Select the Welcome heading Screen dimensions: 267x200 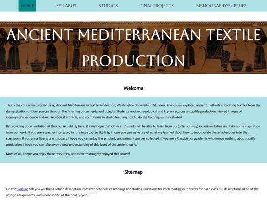point(133,88)
